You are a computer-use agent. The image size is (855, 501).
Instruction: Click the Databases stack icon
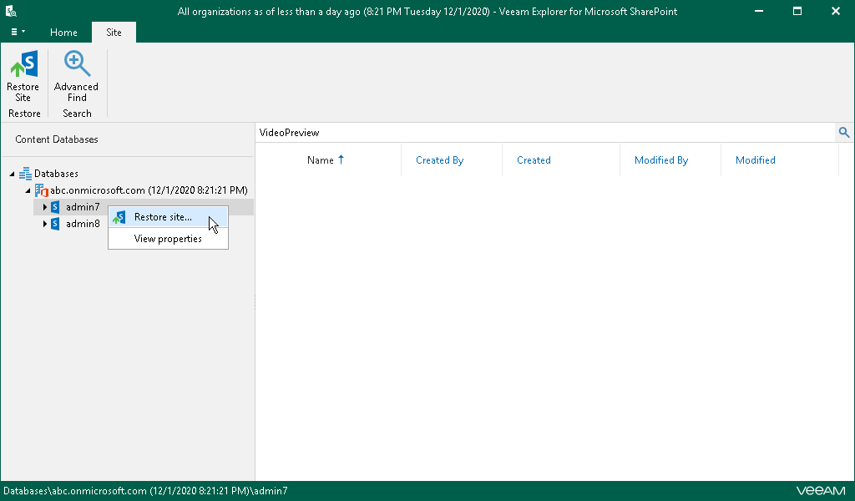click(25, 174)
